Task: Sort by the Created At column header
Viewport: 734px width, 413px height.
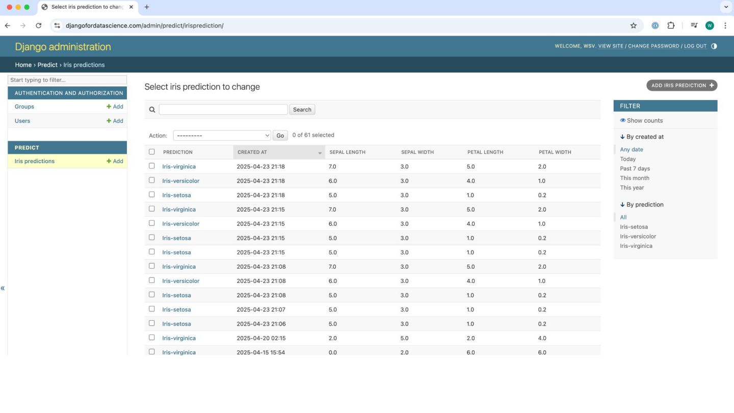Action: tap(252, 152)
